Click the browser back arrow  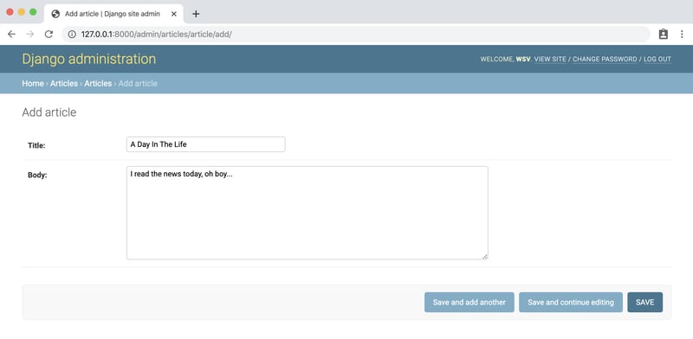12,34
